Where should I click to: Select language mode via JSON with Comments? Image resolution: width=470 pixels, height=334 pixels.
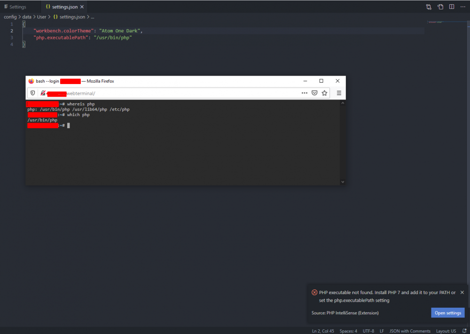point(410,331)
